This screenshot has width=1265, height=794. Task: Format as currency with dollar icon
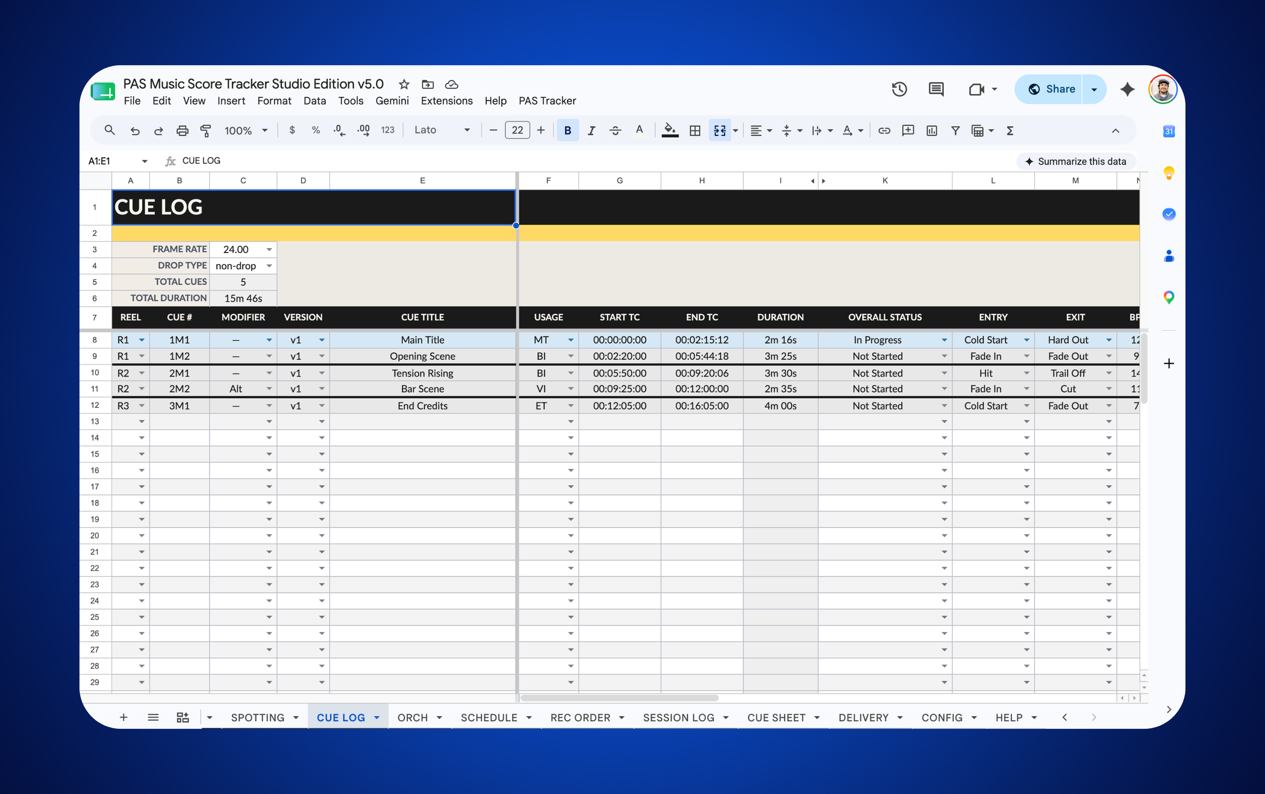[x=292, y=130]
